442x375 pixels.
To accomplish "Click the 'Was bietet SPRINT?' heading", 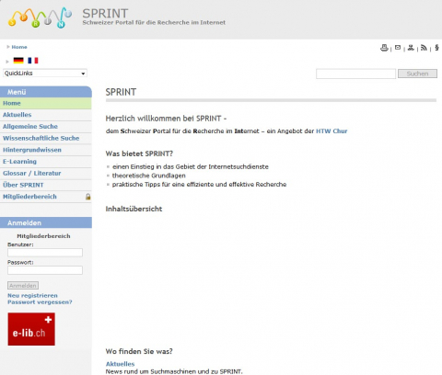I will pyautogui.click(x=139, y=153).
